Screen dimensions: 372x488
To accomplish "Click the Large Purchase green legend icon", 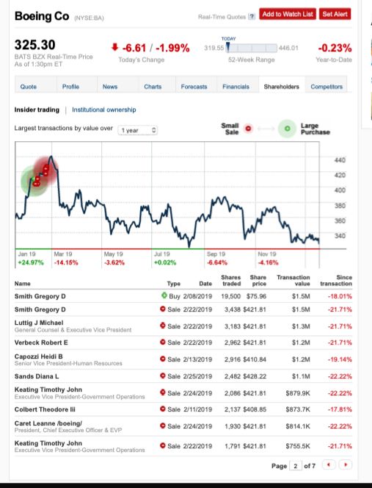I will [x=287, y=128].
